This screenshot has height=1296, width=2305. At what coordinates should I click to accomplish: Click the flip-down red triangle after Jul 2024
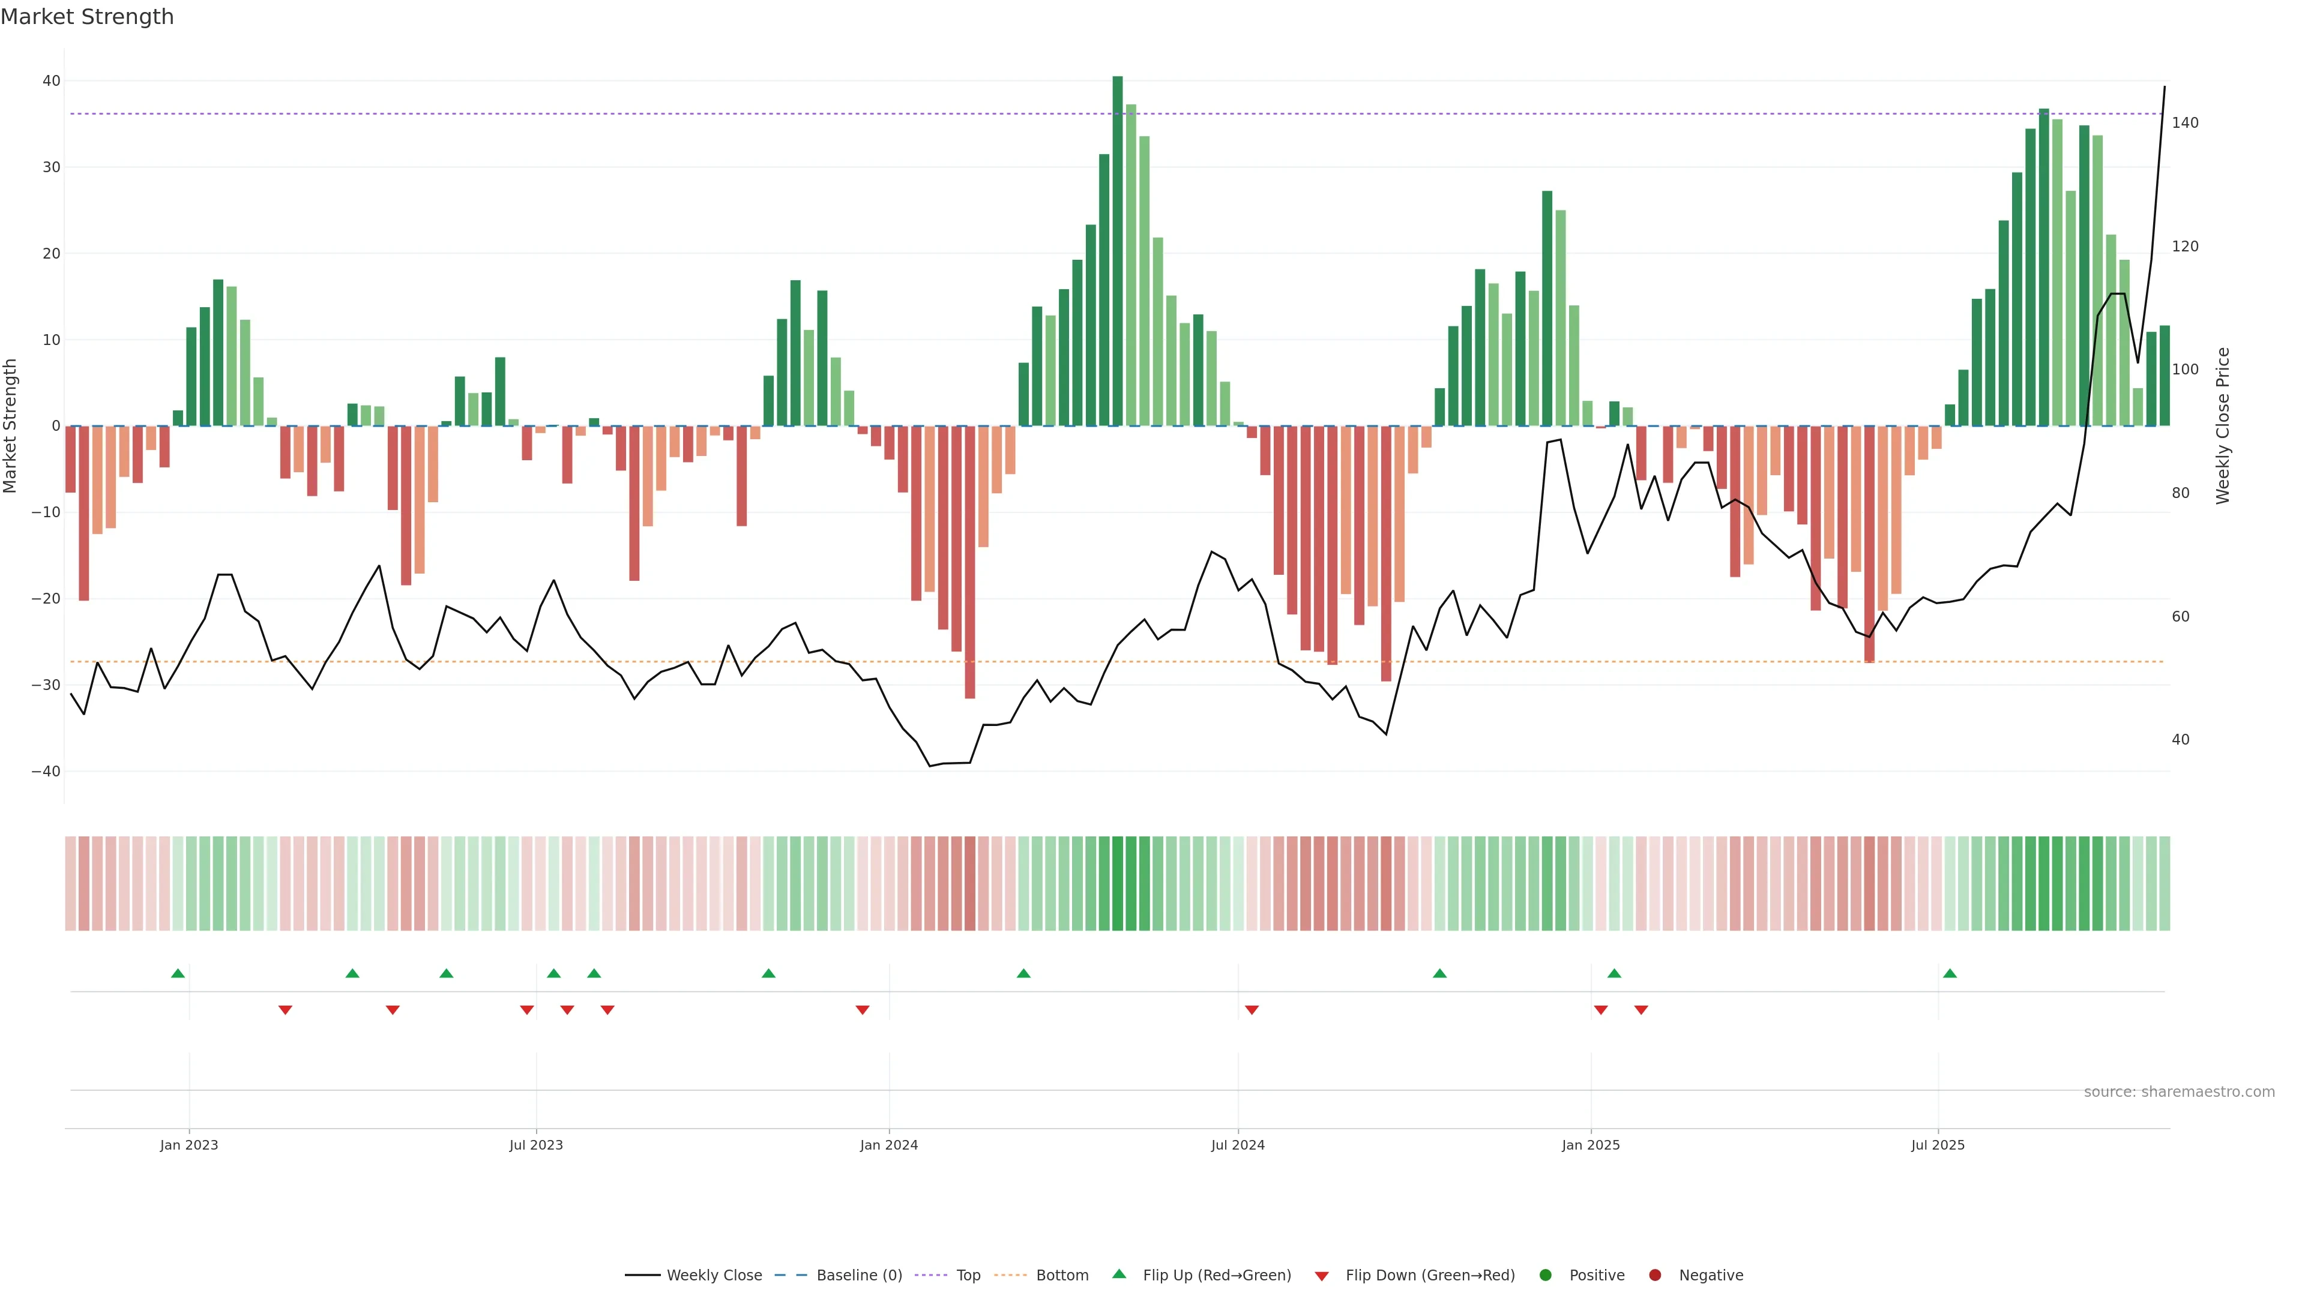click(1252, 1010)
